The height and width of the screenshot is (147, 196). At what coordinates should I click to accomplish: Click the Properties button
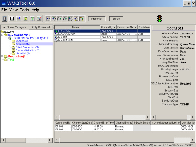(x=97, y=19)
